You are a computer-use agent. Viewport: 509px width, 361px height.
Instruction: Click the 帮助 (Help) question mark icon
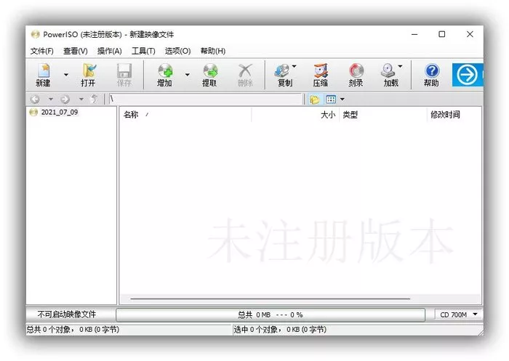[432, 70]
